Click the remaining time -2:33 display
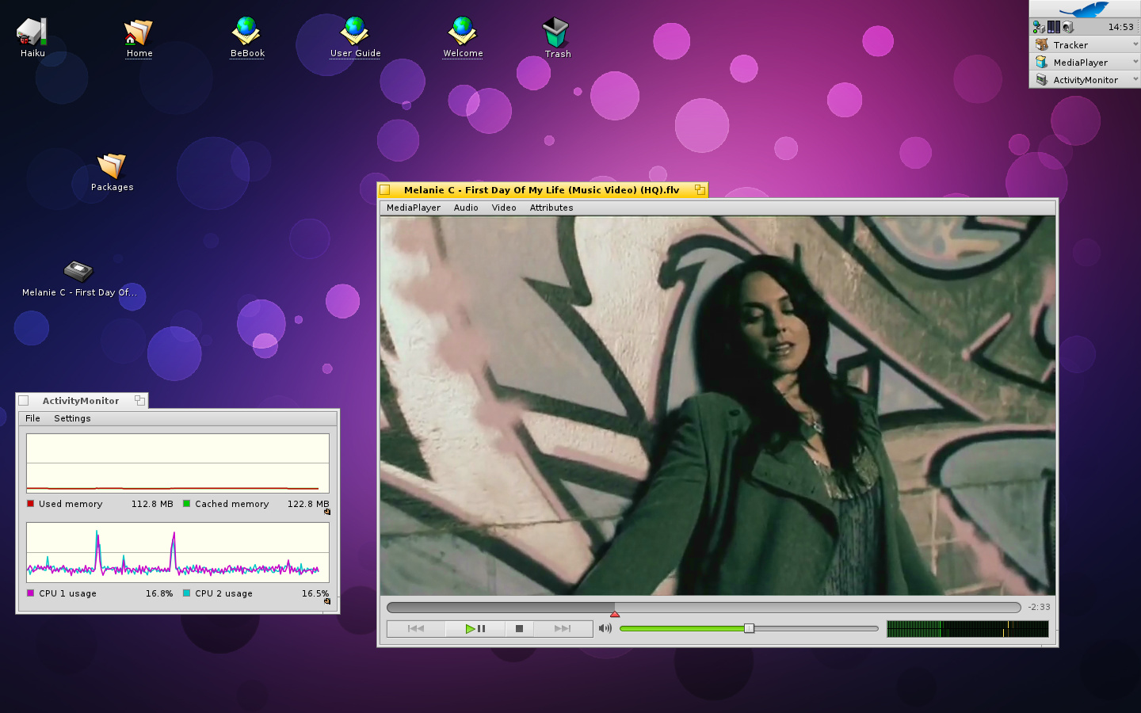The width and height of the screenshot is (1141, 713). pyautogui.click(x=1039, y=607)
